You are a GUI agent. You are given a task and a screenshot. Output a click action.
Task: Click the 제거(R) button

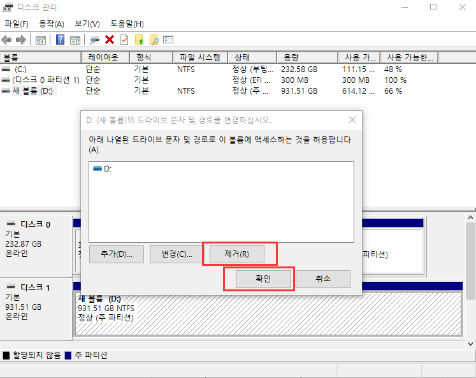pos(237,254)
